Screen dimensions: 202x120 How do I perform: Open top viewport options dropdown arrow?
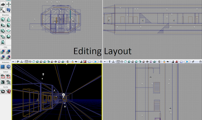click(105, 62)
